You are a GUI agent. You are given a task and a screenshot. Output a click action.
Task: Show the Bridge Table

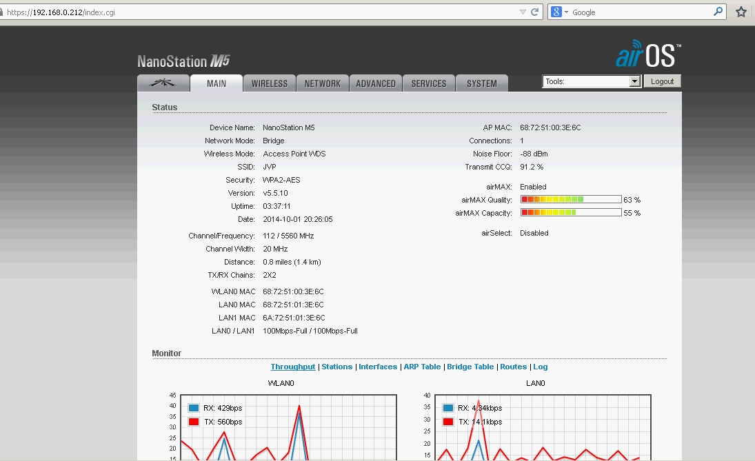470,367
